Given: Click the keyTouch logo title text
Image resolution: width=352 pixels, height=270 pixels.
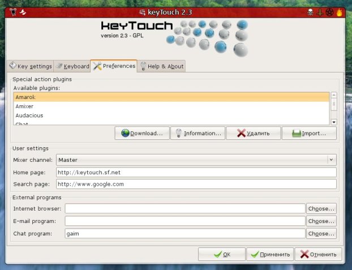Looking at the screenshot, I should [137, 25].
